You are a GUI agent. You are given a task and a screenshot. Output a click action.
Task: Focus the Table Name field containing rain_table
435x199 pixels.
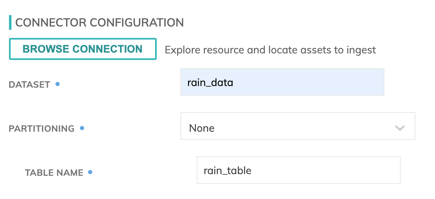coord(298,170)
